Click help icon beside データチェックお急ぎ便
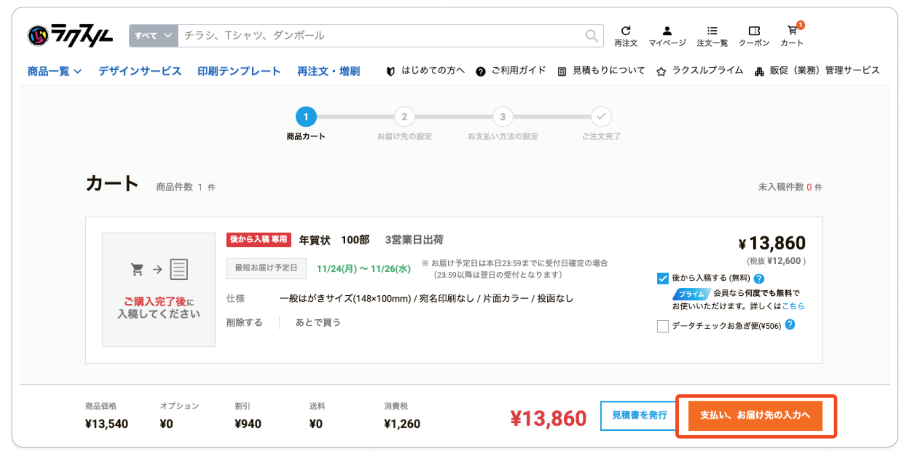Viewport: 909px width, 460px height. click(x=790, y=325)
